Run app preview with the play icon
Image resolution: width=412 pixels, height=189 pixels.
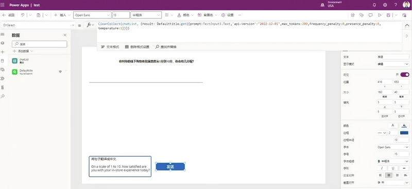380,15
